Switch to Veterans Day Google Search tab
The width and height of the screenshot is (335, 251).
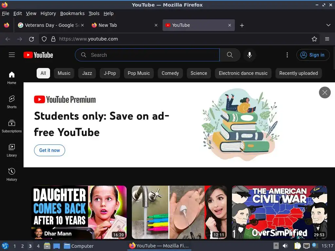51,25
